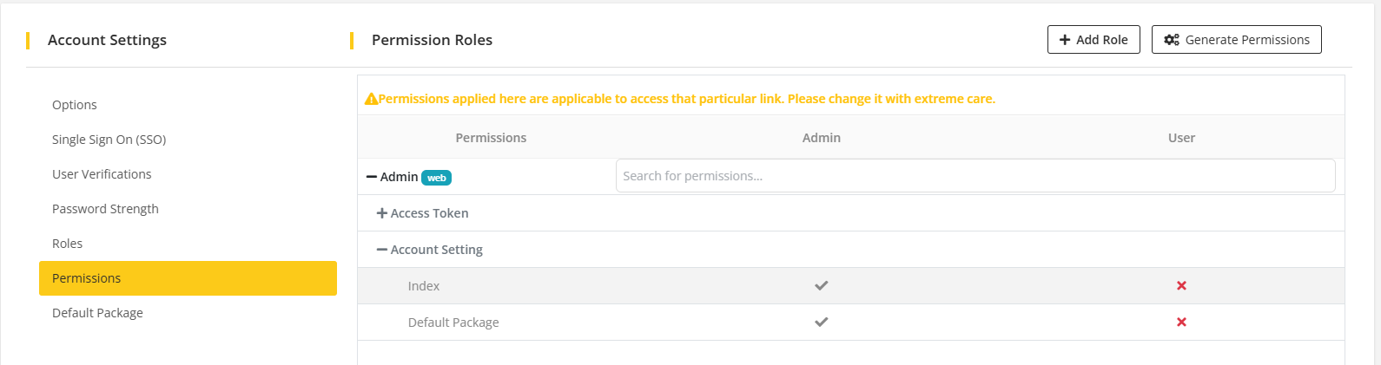Viewport: 1381px width, 365px height.
Task: Select Password Strength in the sidebar
Action: pyautogui.click(x=105, y=209)
